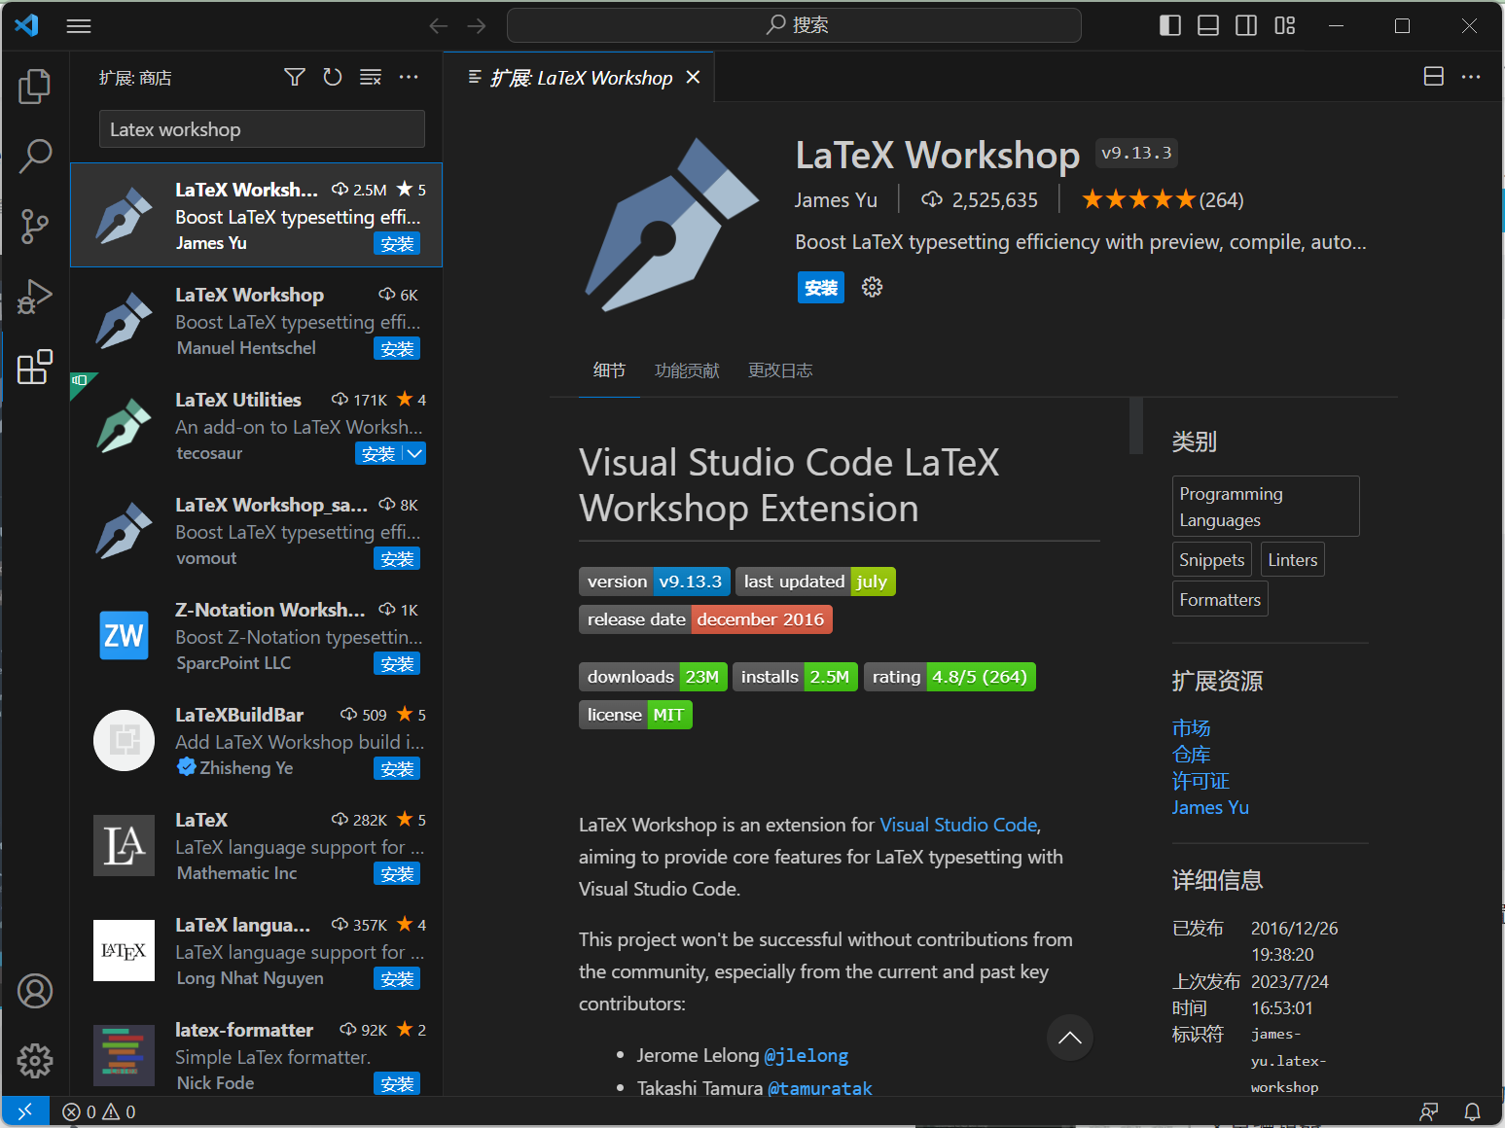
Task: Toggle secondary side bar visibility
Action: pos(1246,26)
